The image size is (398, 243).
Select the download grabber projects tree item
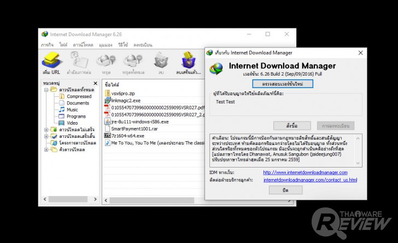78,143
